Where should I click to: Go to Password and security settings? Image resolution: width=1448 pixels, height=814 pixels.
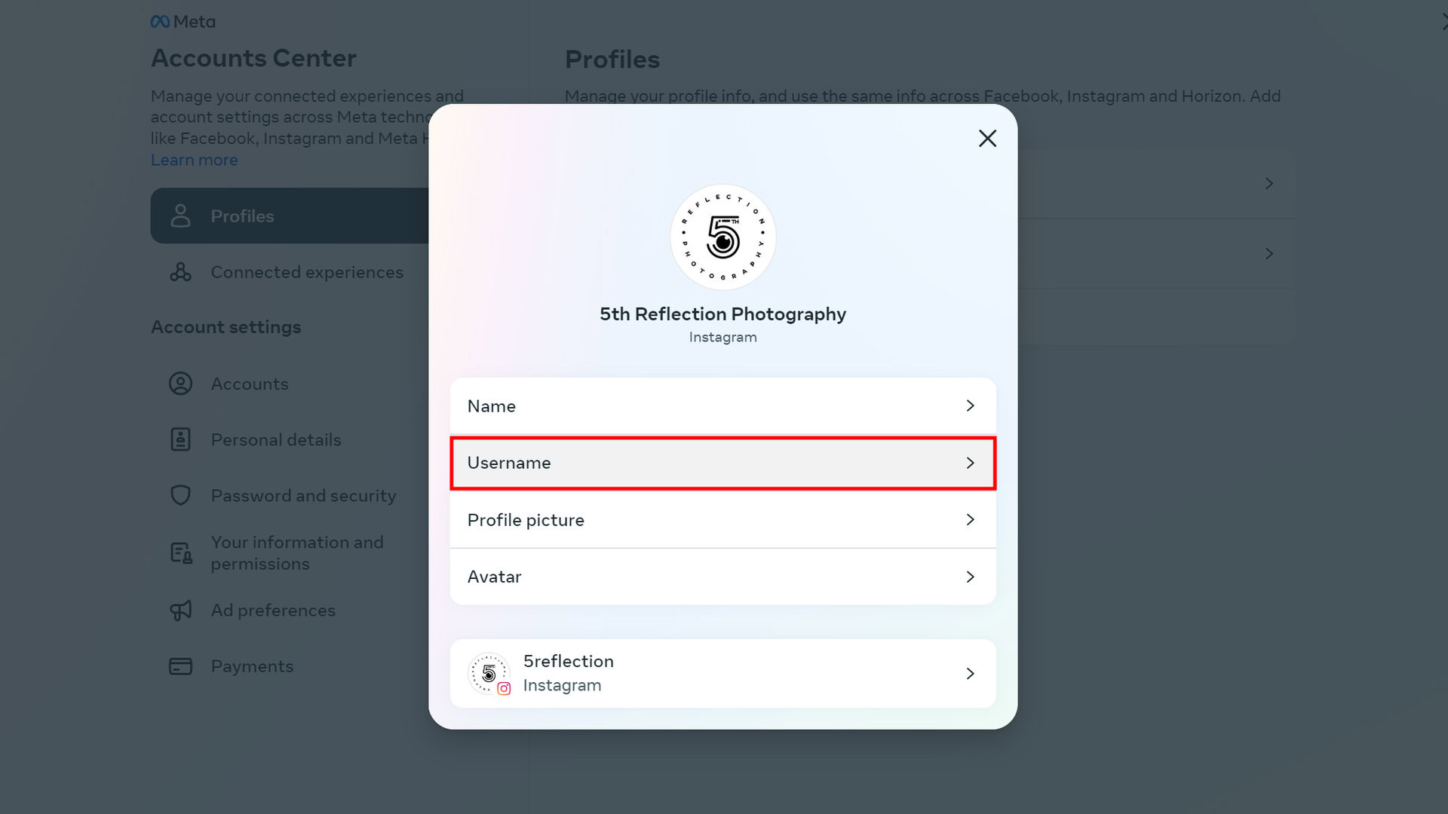[x=302, y=495]
